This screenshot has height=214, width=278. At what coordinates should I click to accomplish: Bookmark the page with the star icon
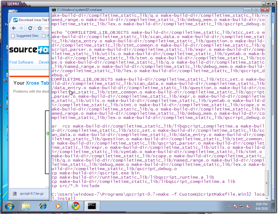coord(40,28)
